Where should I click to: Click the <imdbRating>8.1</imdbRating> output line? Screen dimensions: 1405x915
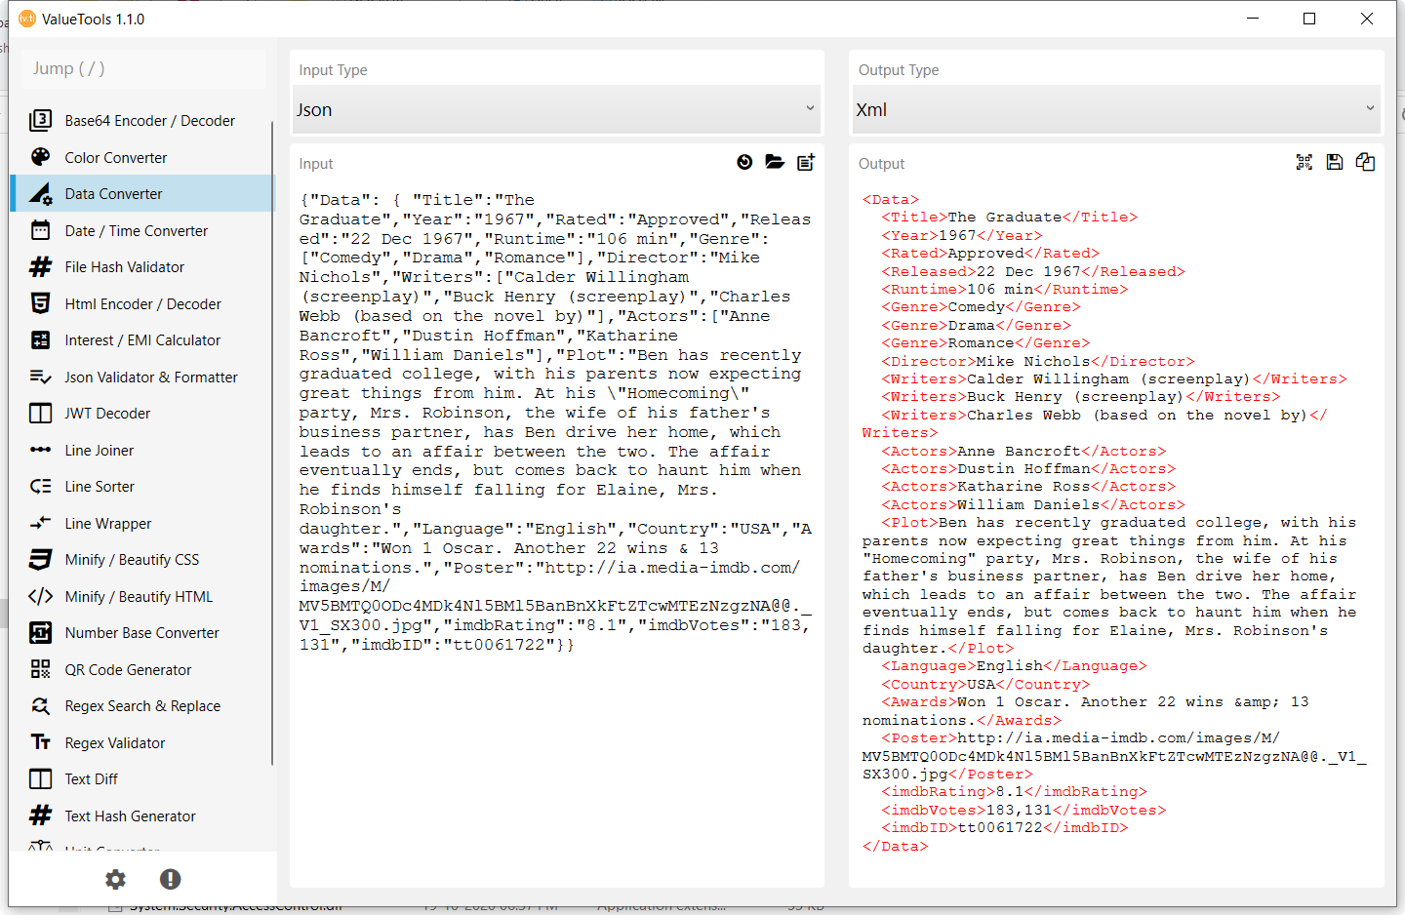pyautogui.click(x=1015, y=792)
